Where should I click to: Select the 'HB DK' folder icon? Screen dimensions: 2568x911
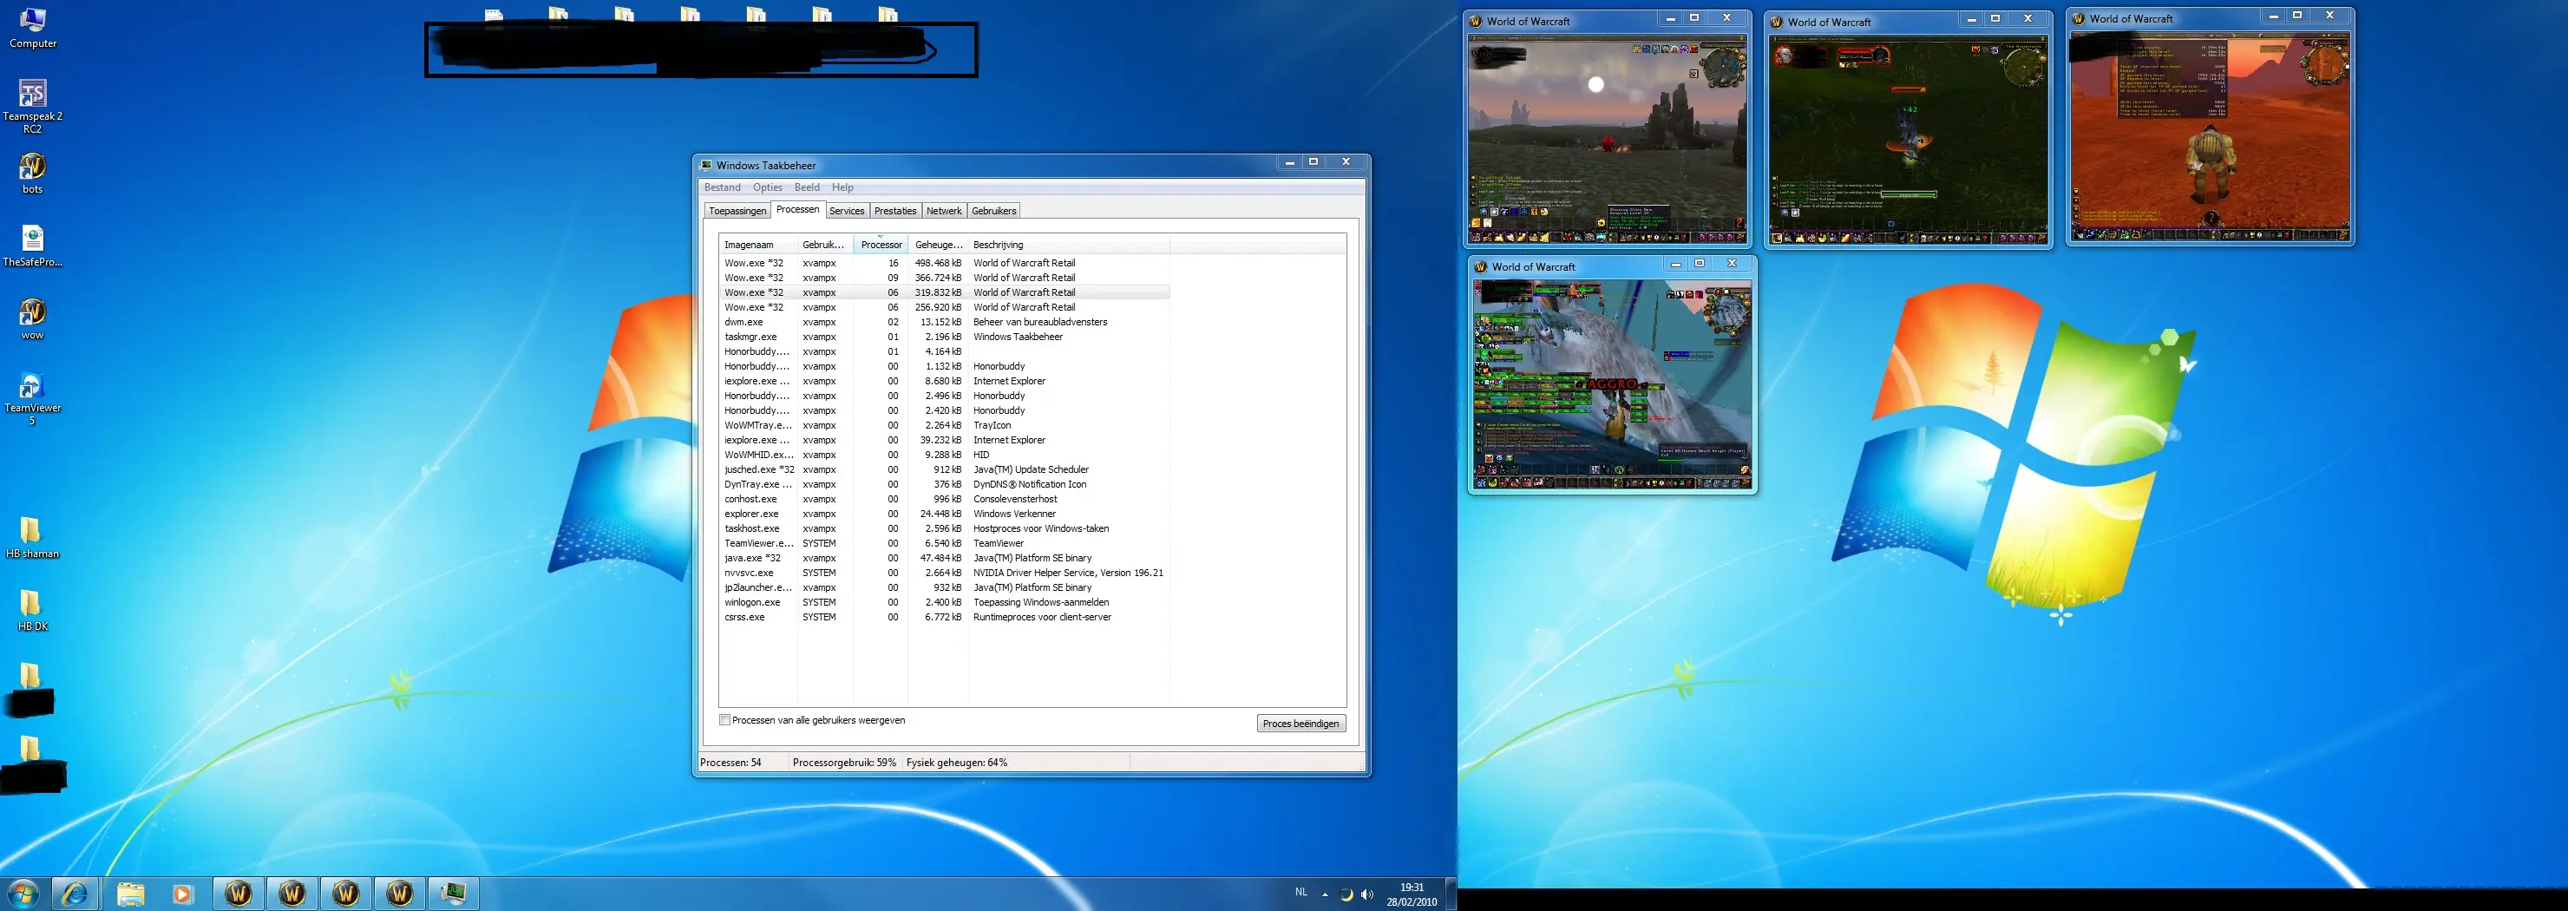(33, 610)
